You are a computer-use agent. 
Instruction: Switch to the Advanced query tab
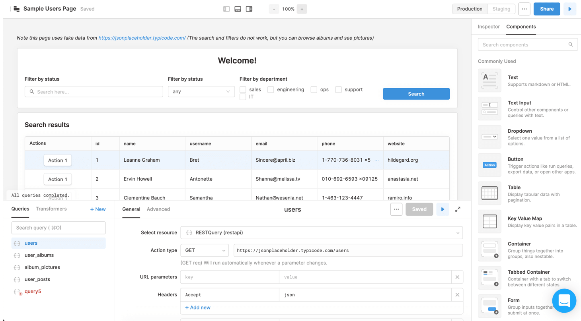click(x=158, y=209)
